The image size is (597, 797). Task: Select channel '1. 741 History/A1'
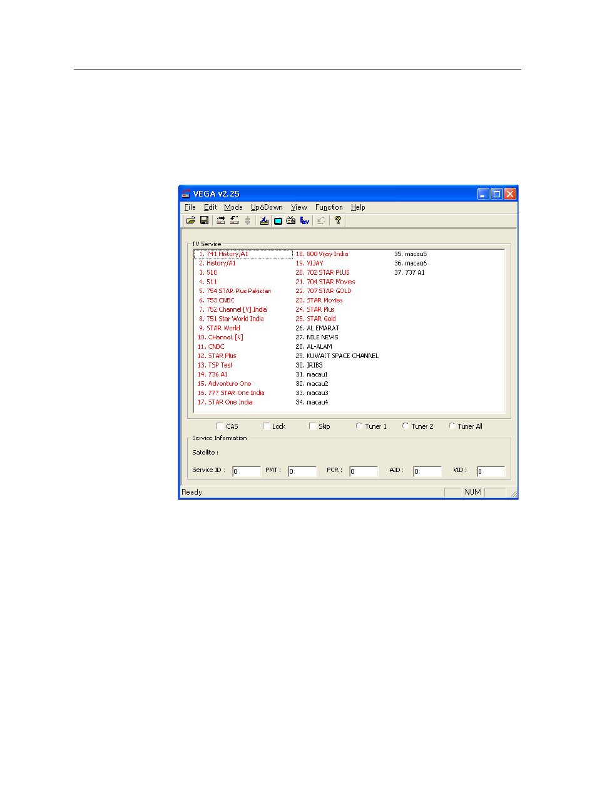(x=243, y=254)
